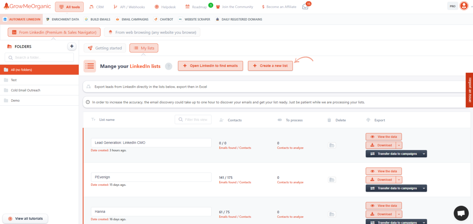Click View all tutorials button
473x224 pixels.
(x=26, y=218)
